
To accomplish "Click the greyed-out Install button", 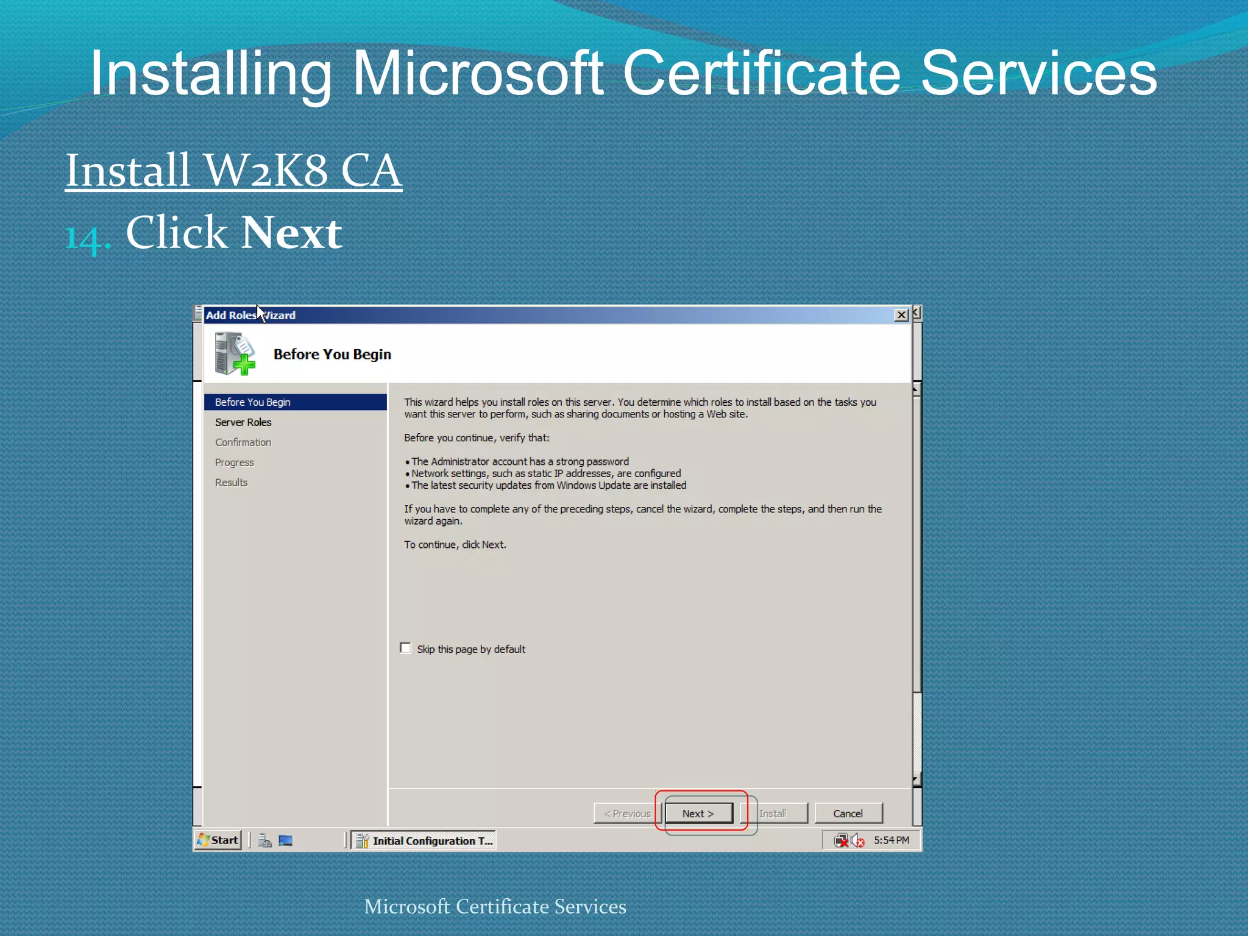I will click(x=774, y=814).
